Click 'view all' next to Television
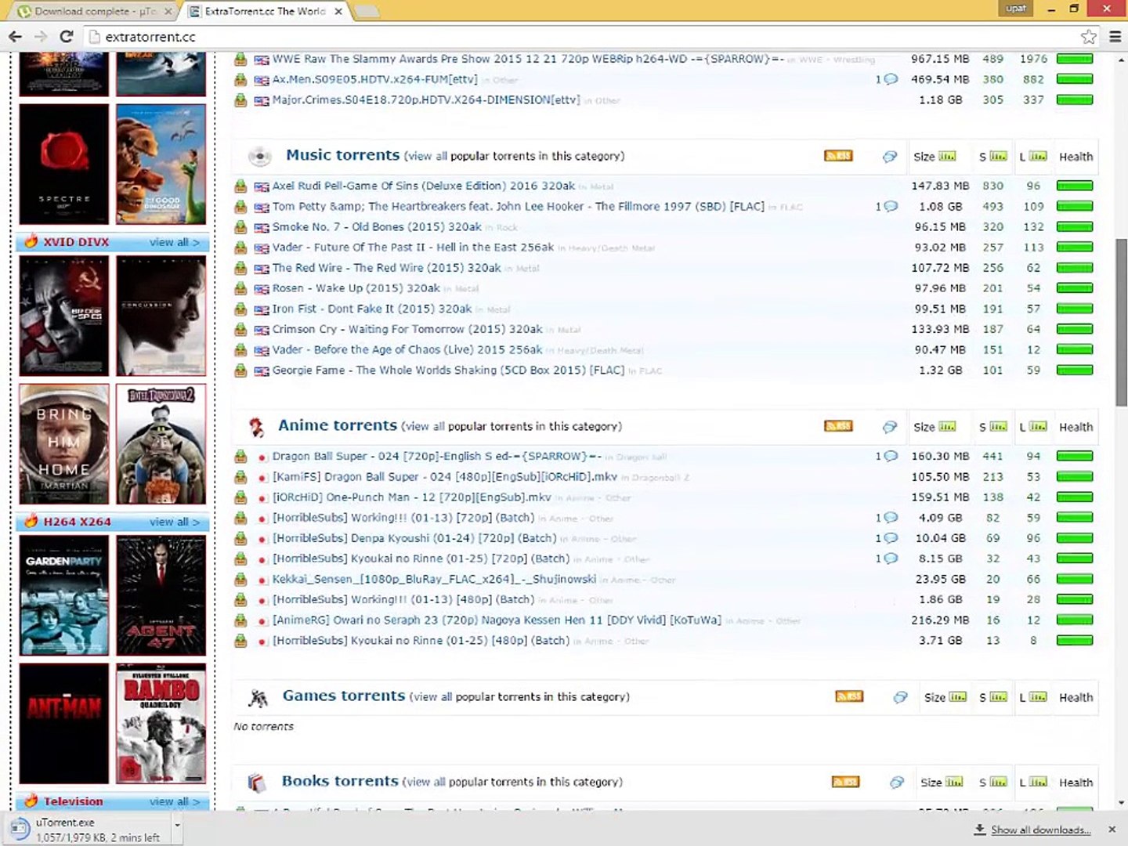Image resolution: width=1128 pixels, height=846 pixels. 174,801
